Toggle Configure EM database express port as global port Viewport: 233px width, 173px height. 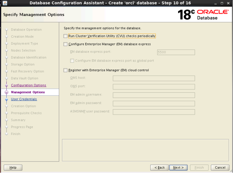click(x=72, y=61)
